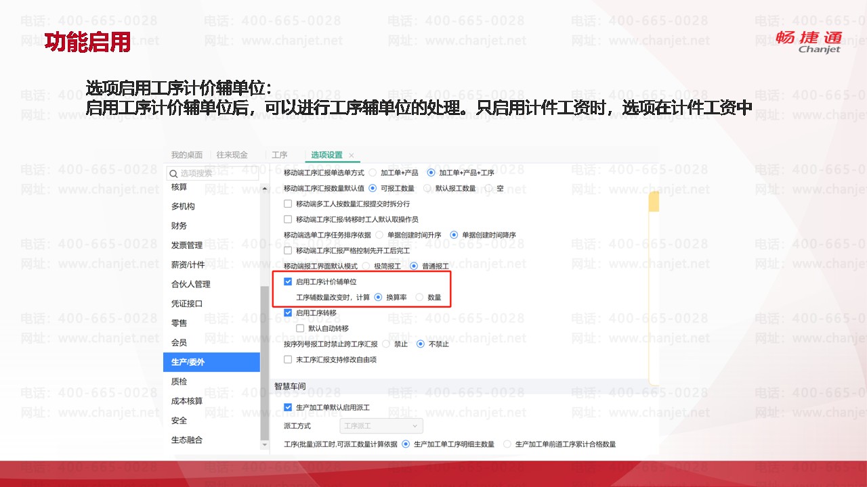Select 换算率 calculation radio
The height and width of the screenshot is (487, 867).
pyautogui.click(x=378, y=297)
